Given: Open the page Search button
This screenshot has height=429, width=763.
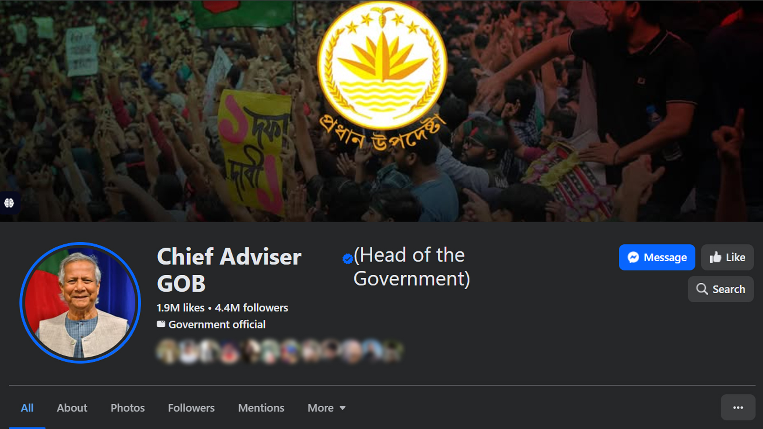Looking at the screenshot, I should pos(720,289).
